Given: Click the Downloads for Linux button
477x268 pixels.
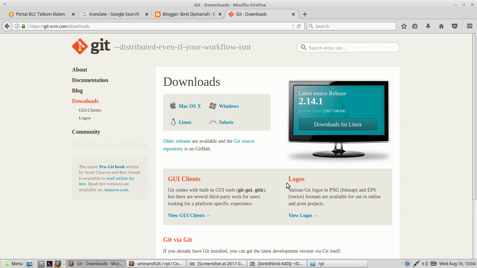Looking at the screenshot, I should (x=338, y=124).
